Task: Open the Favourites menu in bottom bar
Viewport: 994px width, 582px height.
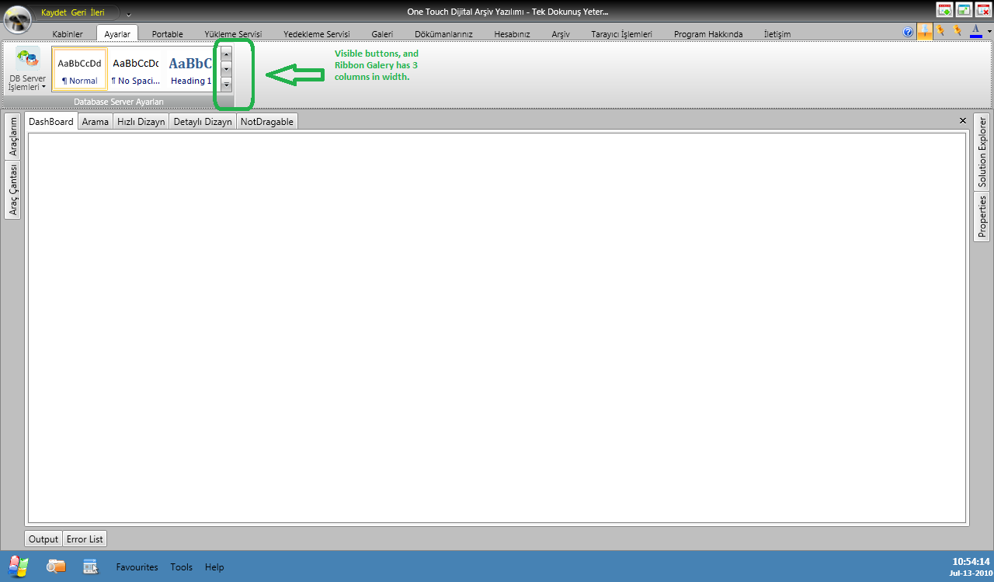Action: [x=137, y=567]
